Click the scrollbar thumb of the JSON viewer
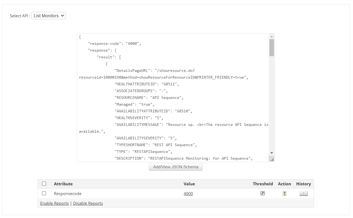This screenshot has width=353, height=218. tap(272, 47)
